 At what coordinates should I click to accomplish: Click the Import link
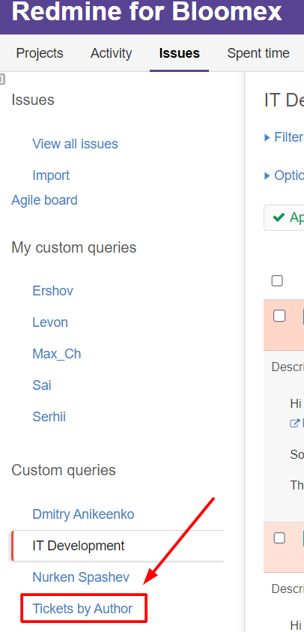51,175
